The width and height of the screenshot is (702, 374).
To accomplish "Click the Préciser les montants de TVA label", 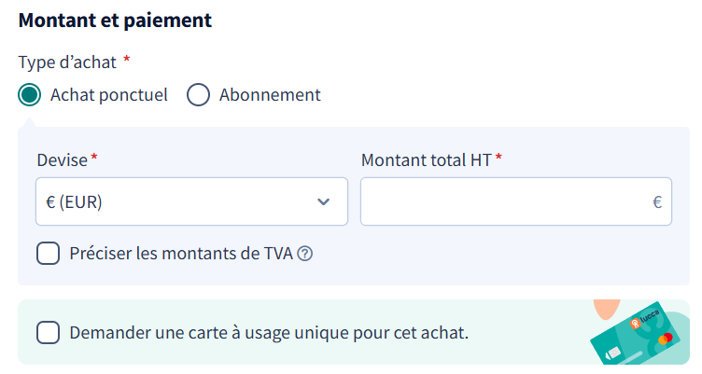I will pos(181,254).
